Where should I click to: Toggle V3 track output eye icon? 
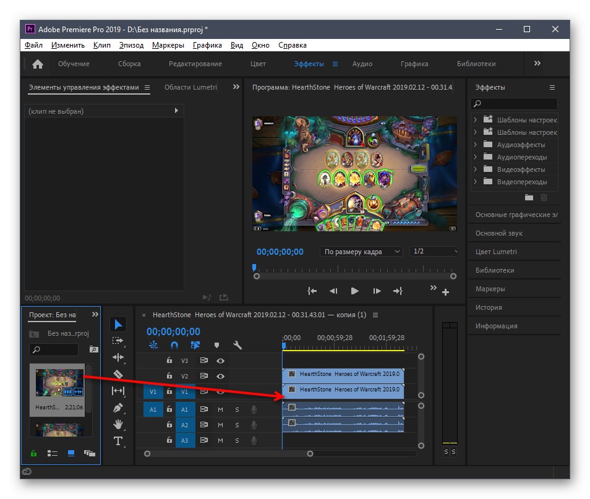220,360
